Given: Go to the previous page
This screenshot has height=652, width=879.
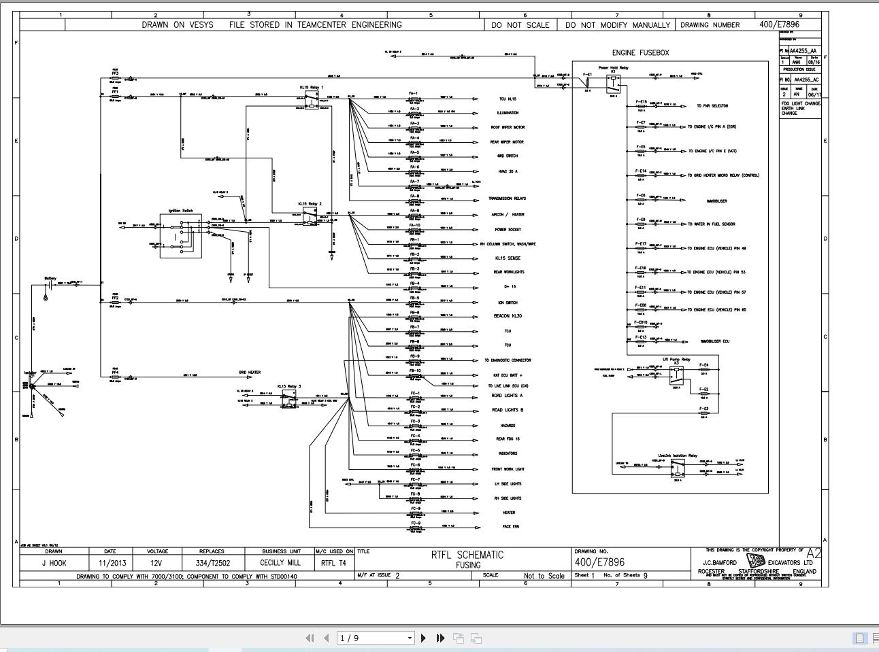Looking at the screenshot, I should 325,638.
